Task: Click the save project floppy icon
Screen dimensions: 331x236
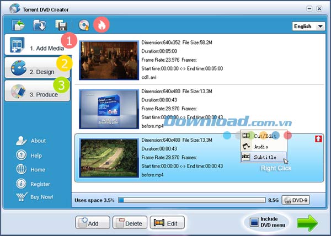Action: (61, 25)
